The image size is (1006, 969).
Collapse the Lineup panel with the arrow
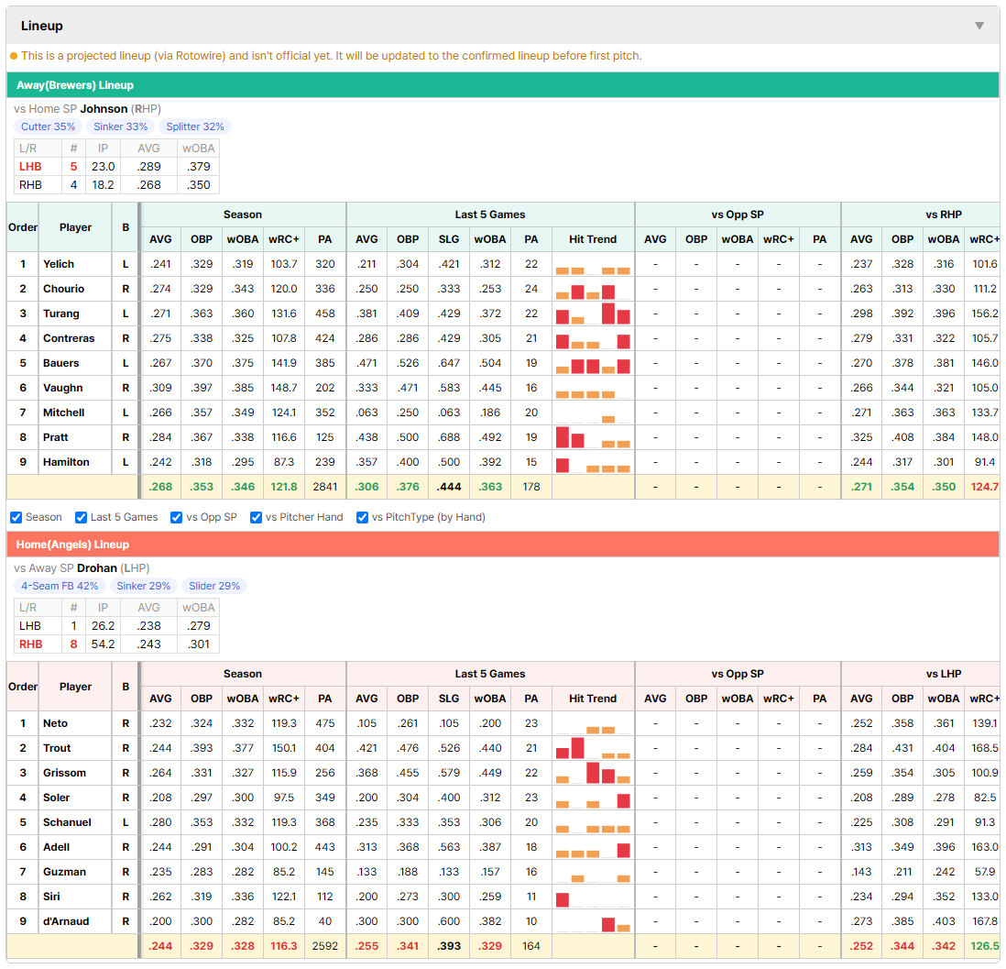coord(979,26)
